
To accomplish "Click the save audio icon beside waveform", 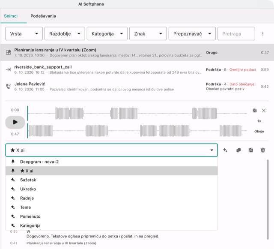I will [x=255, y=111].
